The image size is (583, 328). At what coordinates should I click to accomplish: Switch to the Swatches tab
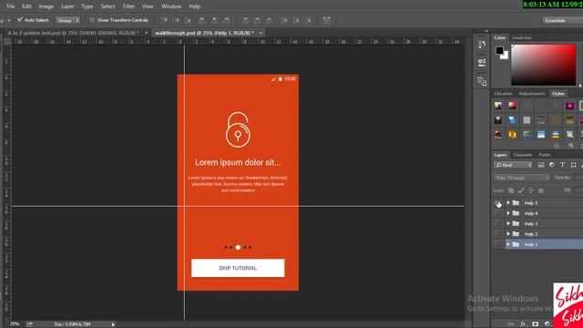(x=522, y=37)
